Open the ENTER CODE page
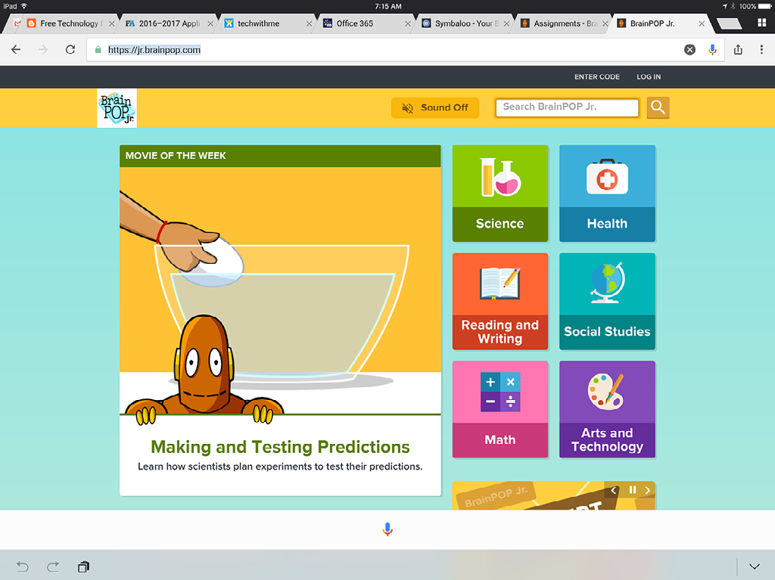This screenshot has width=775, height=580. tap(597, 76)
